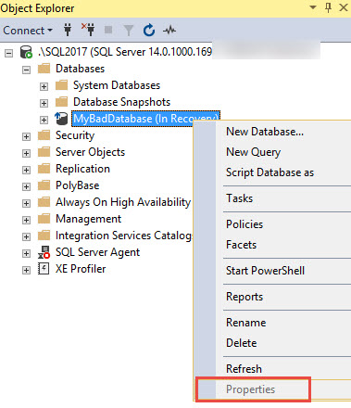
Task: Click the Security folder icon
Action: pos(44,135)
